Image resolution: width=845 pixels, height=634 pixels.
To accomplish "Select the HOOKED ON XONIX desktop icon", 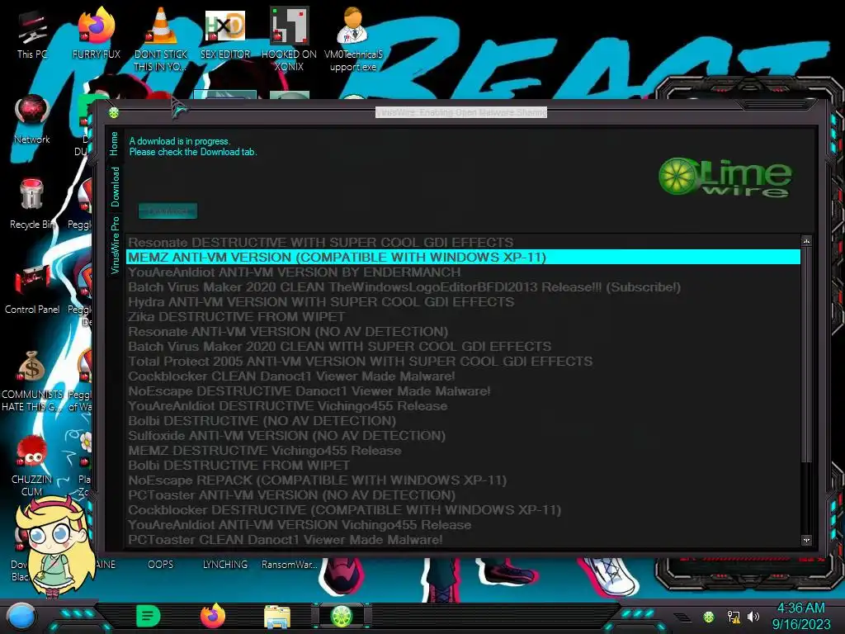I will [x=290, y=39].
